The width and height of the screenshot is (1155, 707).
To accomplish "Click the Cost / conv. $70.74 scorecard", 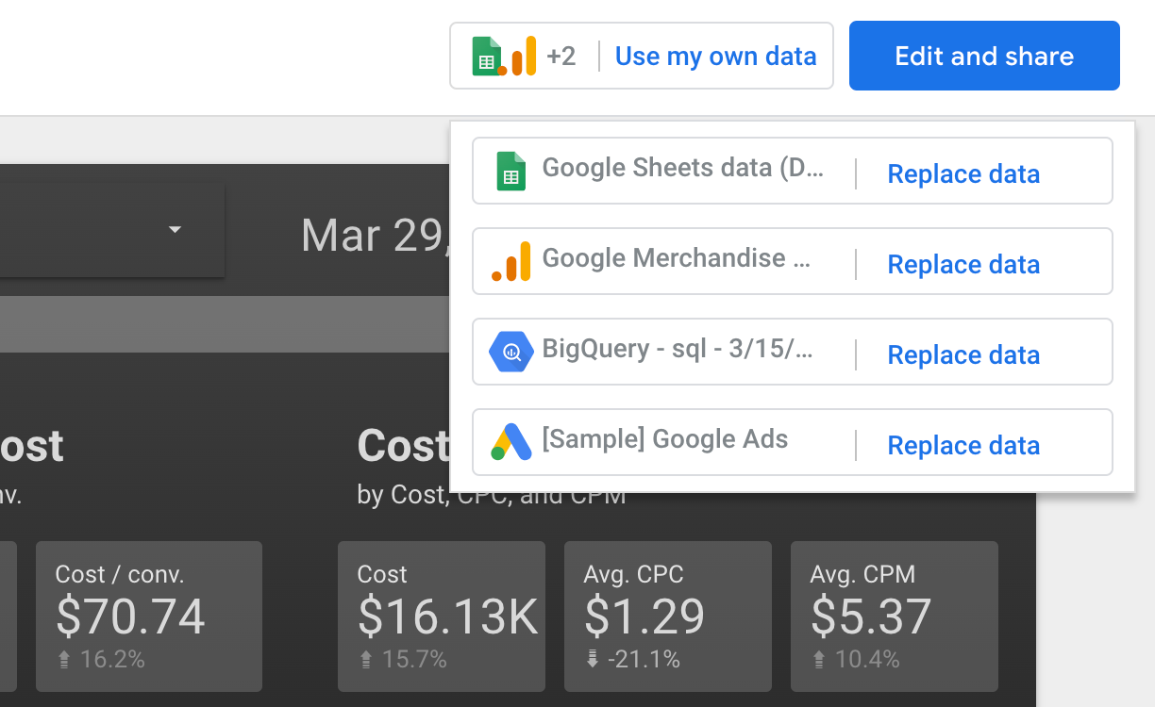I will tap(148, 617).
